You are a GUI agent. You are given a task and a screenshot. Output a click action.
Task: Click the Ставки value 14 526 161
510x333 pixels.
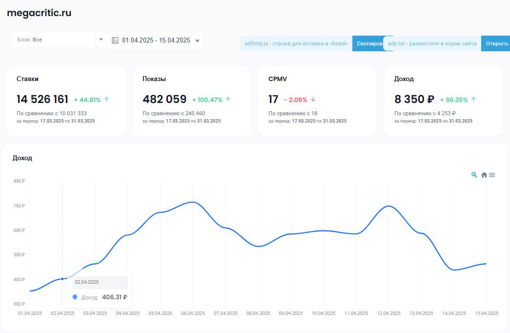[42, 99]
